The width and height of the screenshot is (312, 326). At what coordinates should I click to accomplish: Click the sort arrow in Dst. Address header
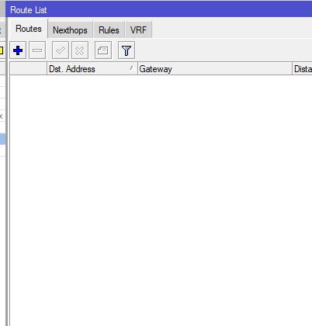(x=131, y=68)
